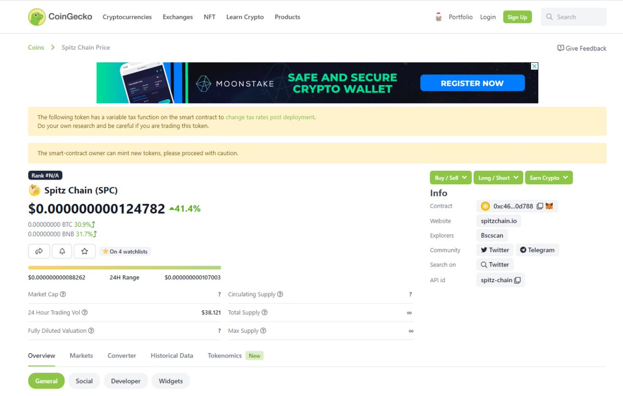Screen dimensions: 623x396
Task: Select the Developer pill button
Action: (x=126, y=381)
